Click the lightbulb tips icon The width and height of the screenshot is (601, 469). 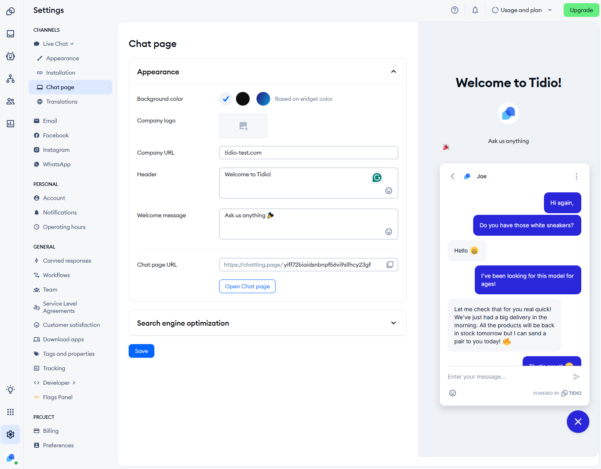(10, 389)
